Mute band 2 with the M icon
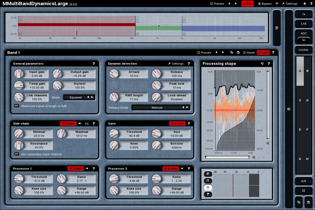The height and width of the screenshot is (210, 315). tap(137, 18)
